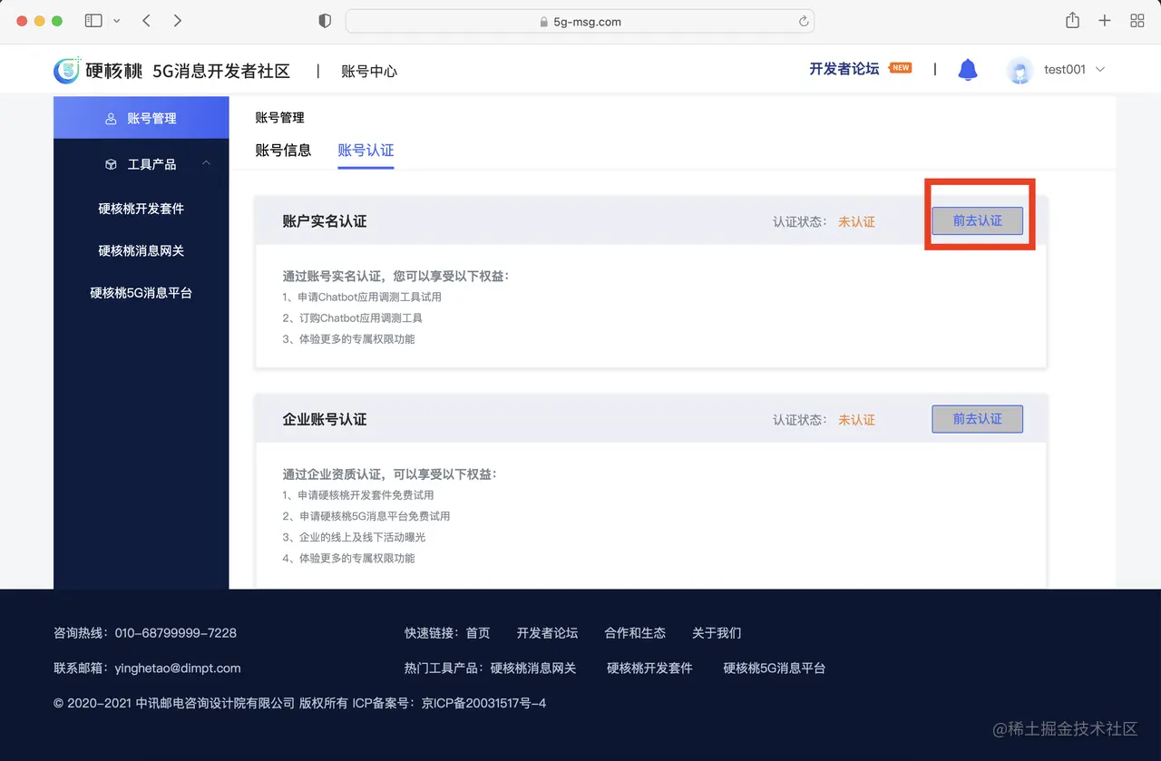
Task: Click the 账号中心 header text
Action: pos(369,71)
